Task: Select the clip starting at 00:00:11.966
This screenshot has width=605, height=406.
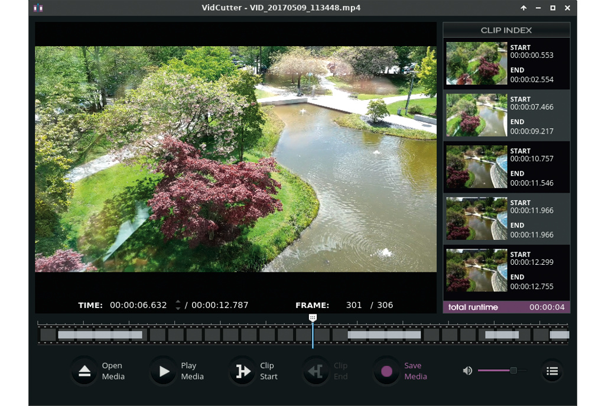Action: coord(506,219)
